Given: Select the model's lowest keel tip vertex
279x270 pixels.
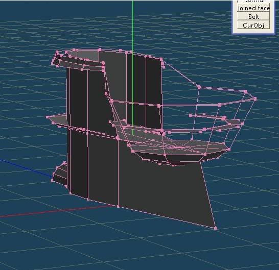Looking at the screenshot, I should (x=216, y=229).
